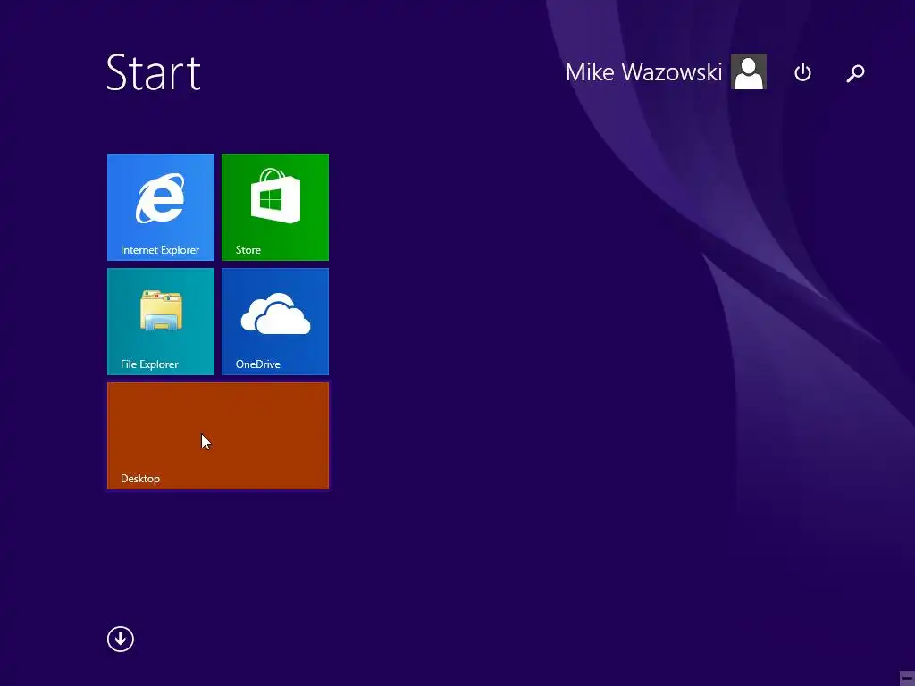Open the power options button
The image size is (915, 686).
point(802,72)
